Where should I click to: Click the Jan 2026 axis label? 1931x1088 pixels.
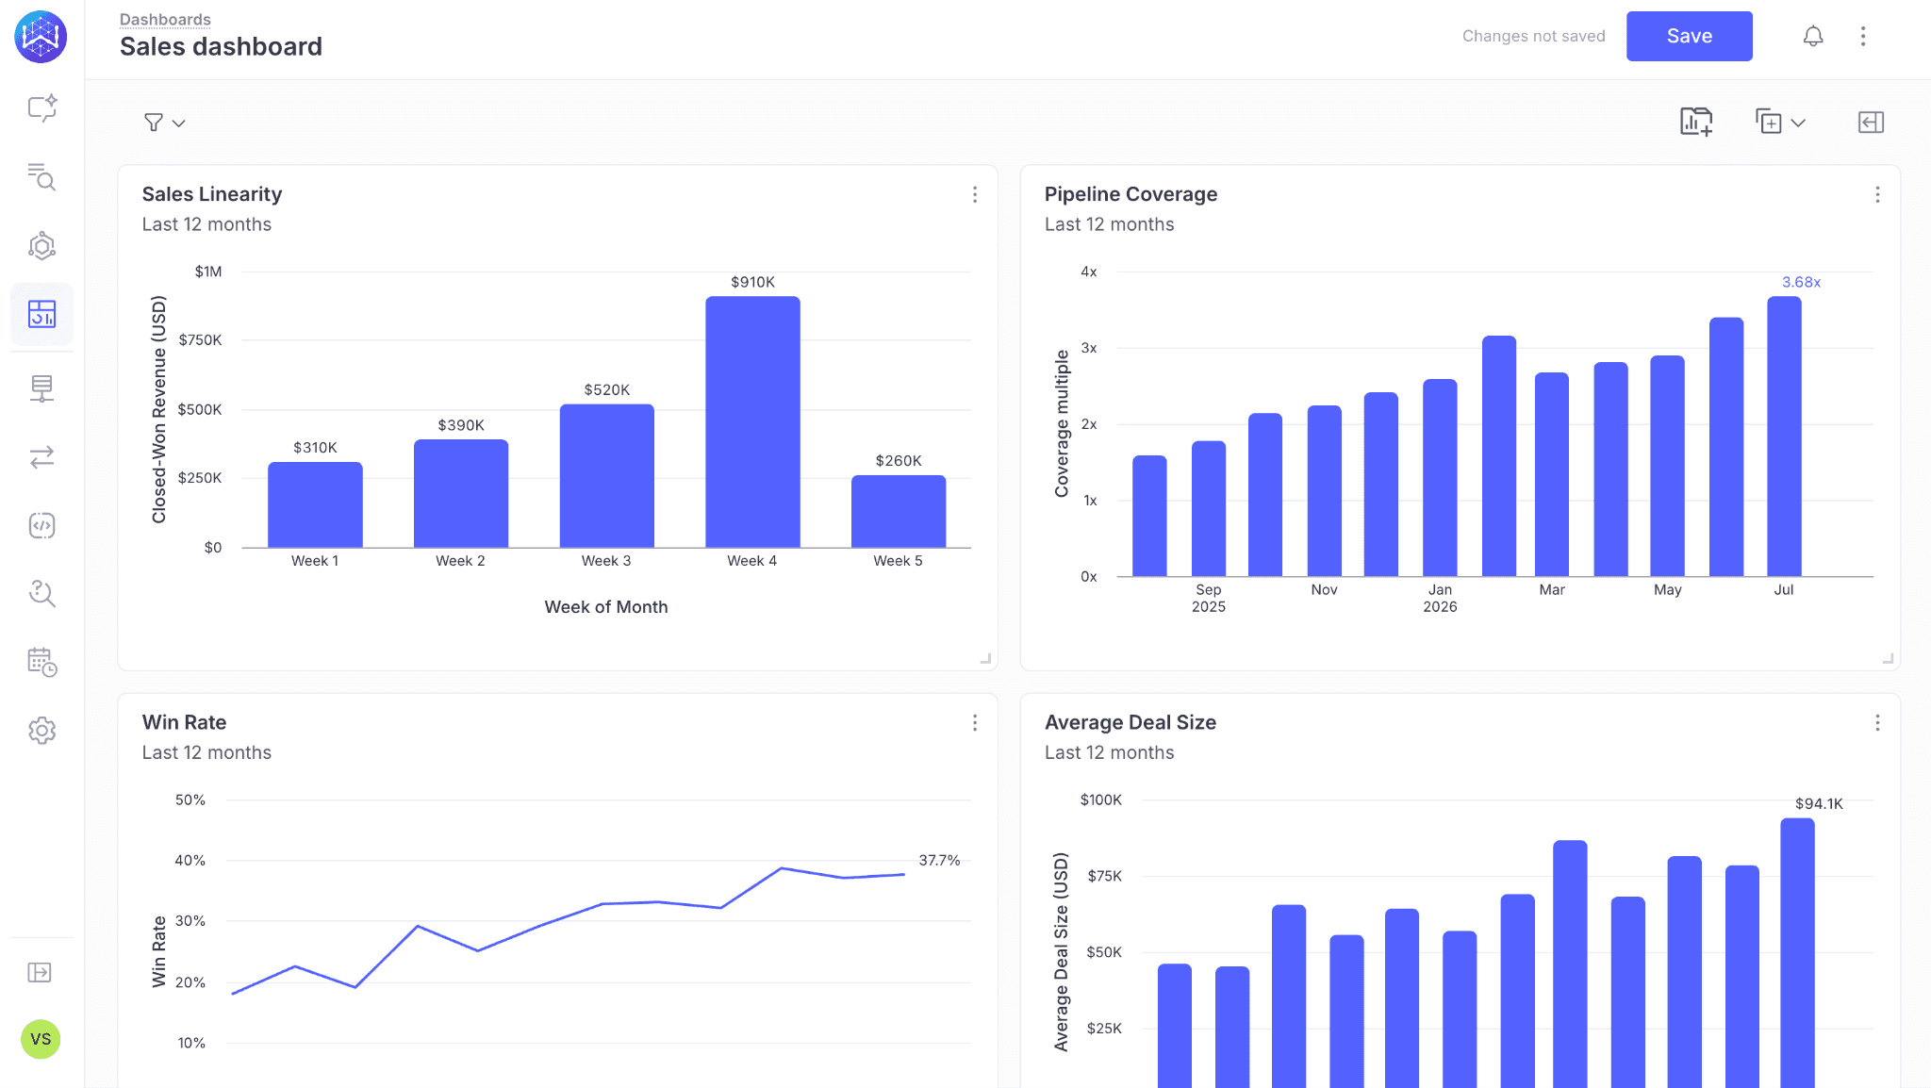1440,598
